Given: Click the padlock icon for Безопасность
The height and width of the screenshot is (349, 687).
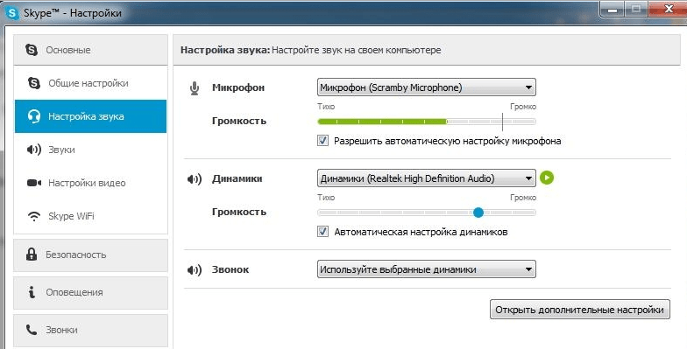Looking at the screenshot, I should pos(32,254).
